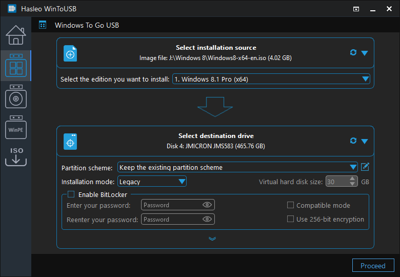The width and height of the screenshot is (400, 277).
Task: Click the Select destination drive heading
Action: click(216, 136)
